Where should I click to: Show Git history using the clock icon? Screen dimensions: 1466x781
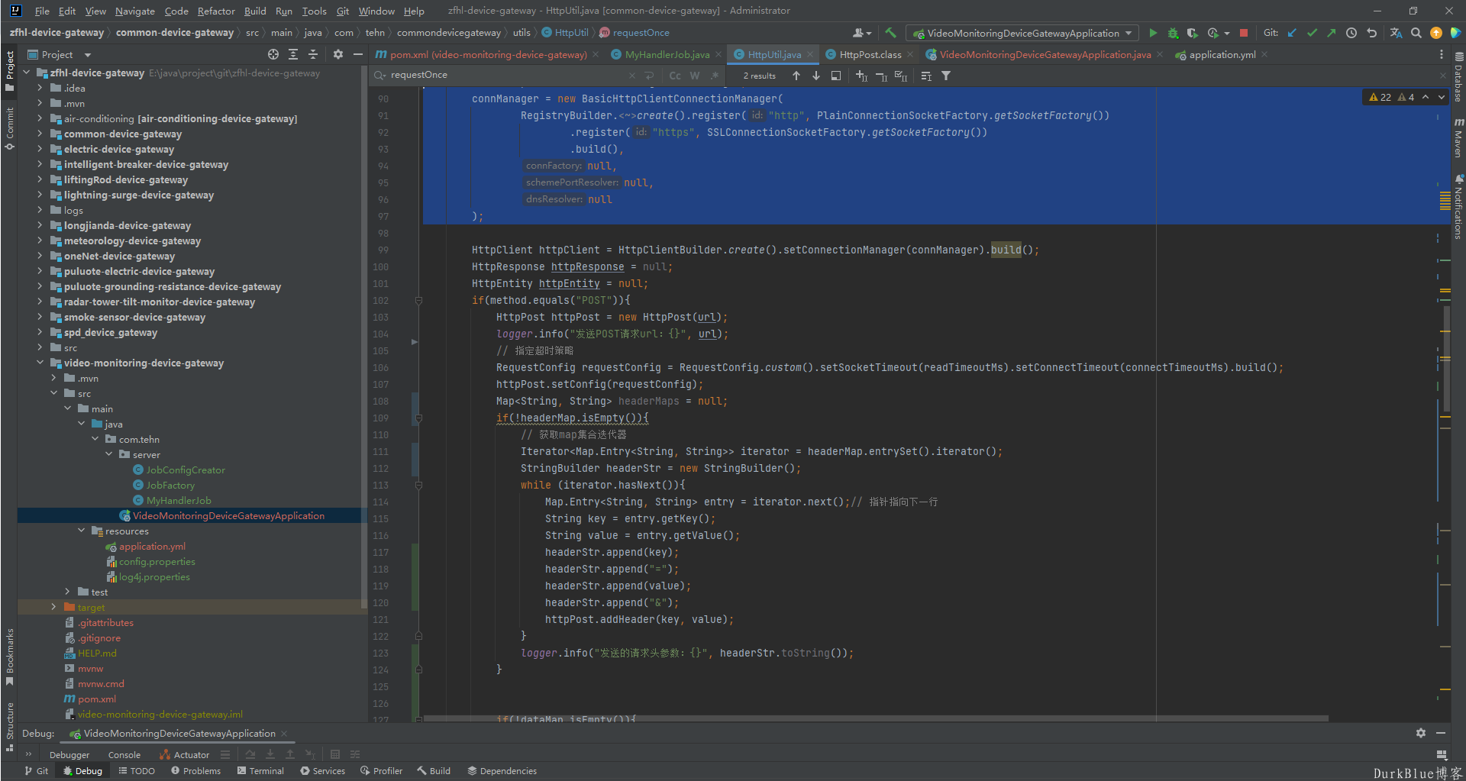coord(1351,33)
